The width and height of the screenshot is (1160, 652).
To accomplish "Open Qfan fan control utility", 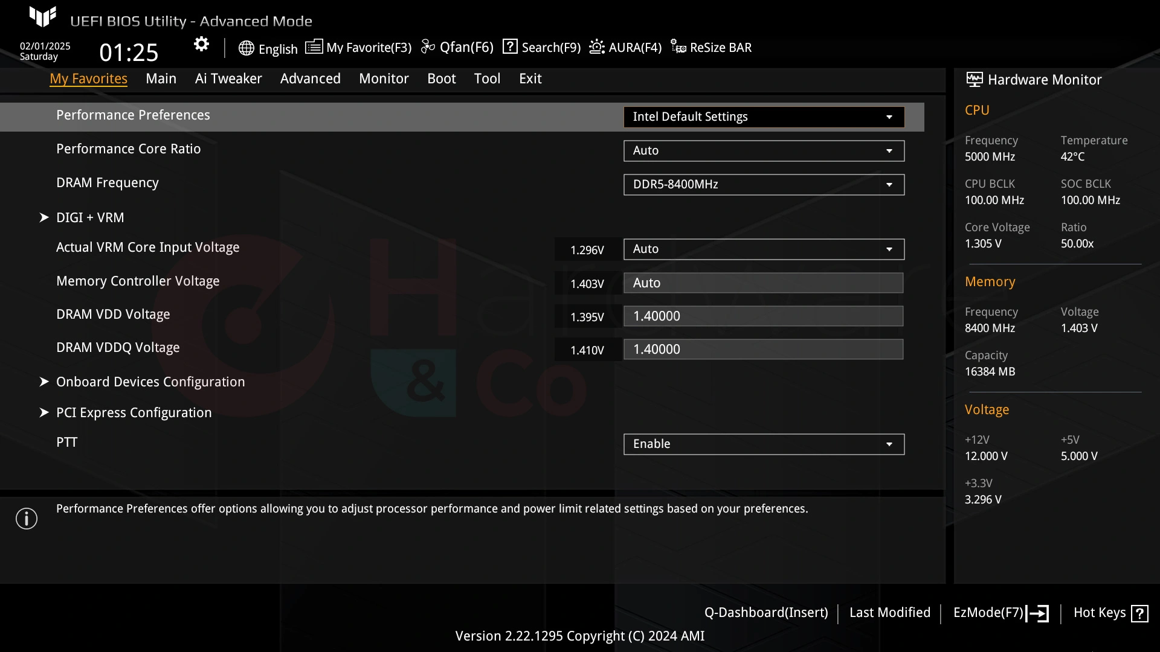I will click(x=458, y=48).
